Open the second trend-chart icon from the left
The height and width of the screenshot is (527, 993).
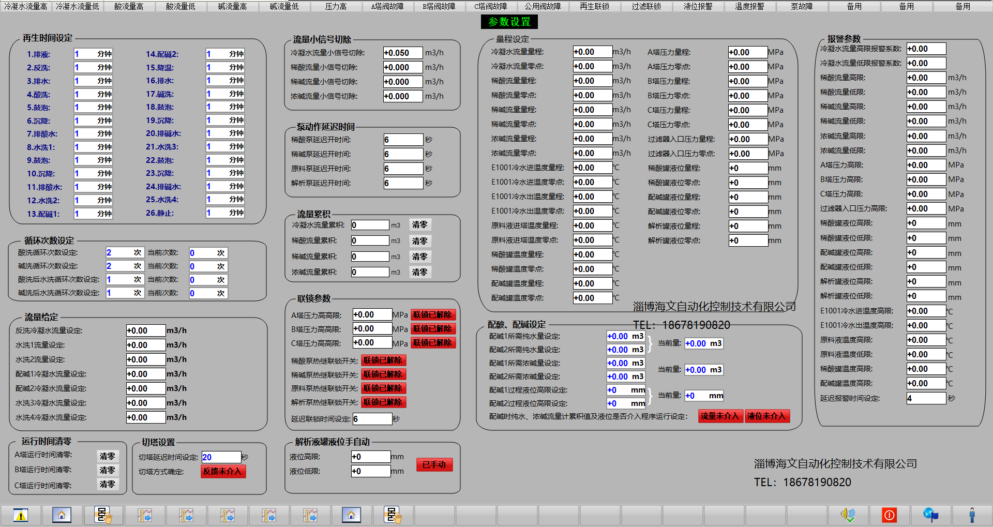(x=186, y=515)
